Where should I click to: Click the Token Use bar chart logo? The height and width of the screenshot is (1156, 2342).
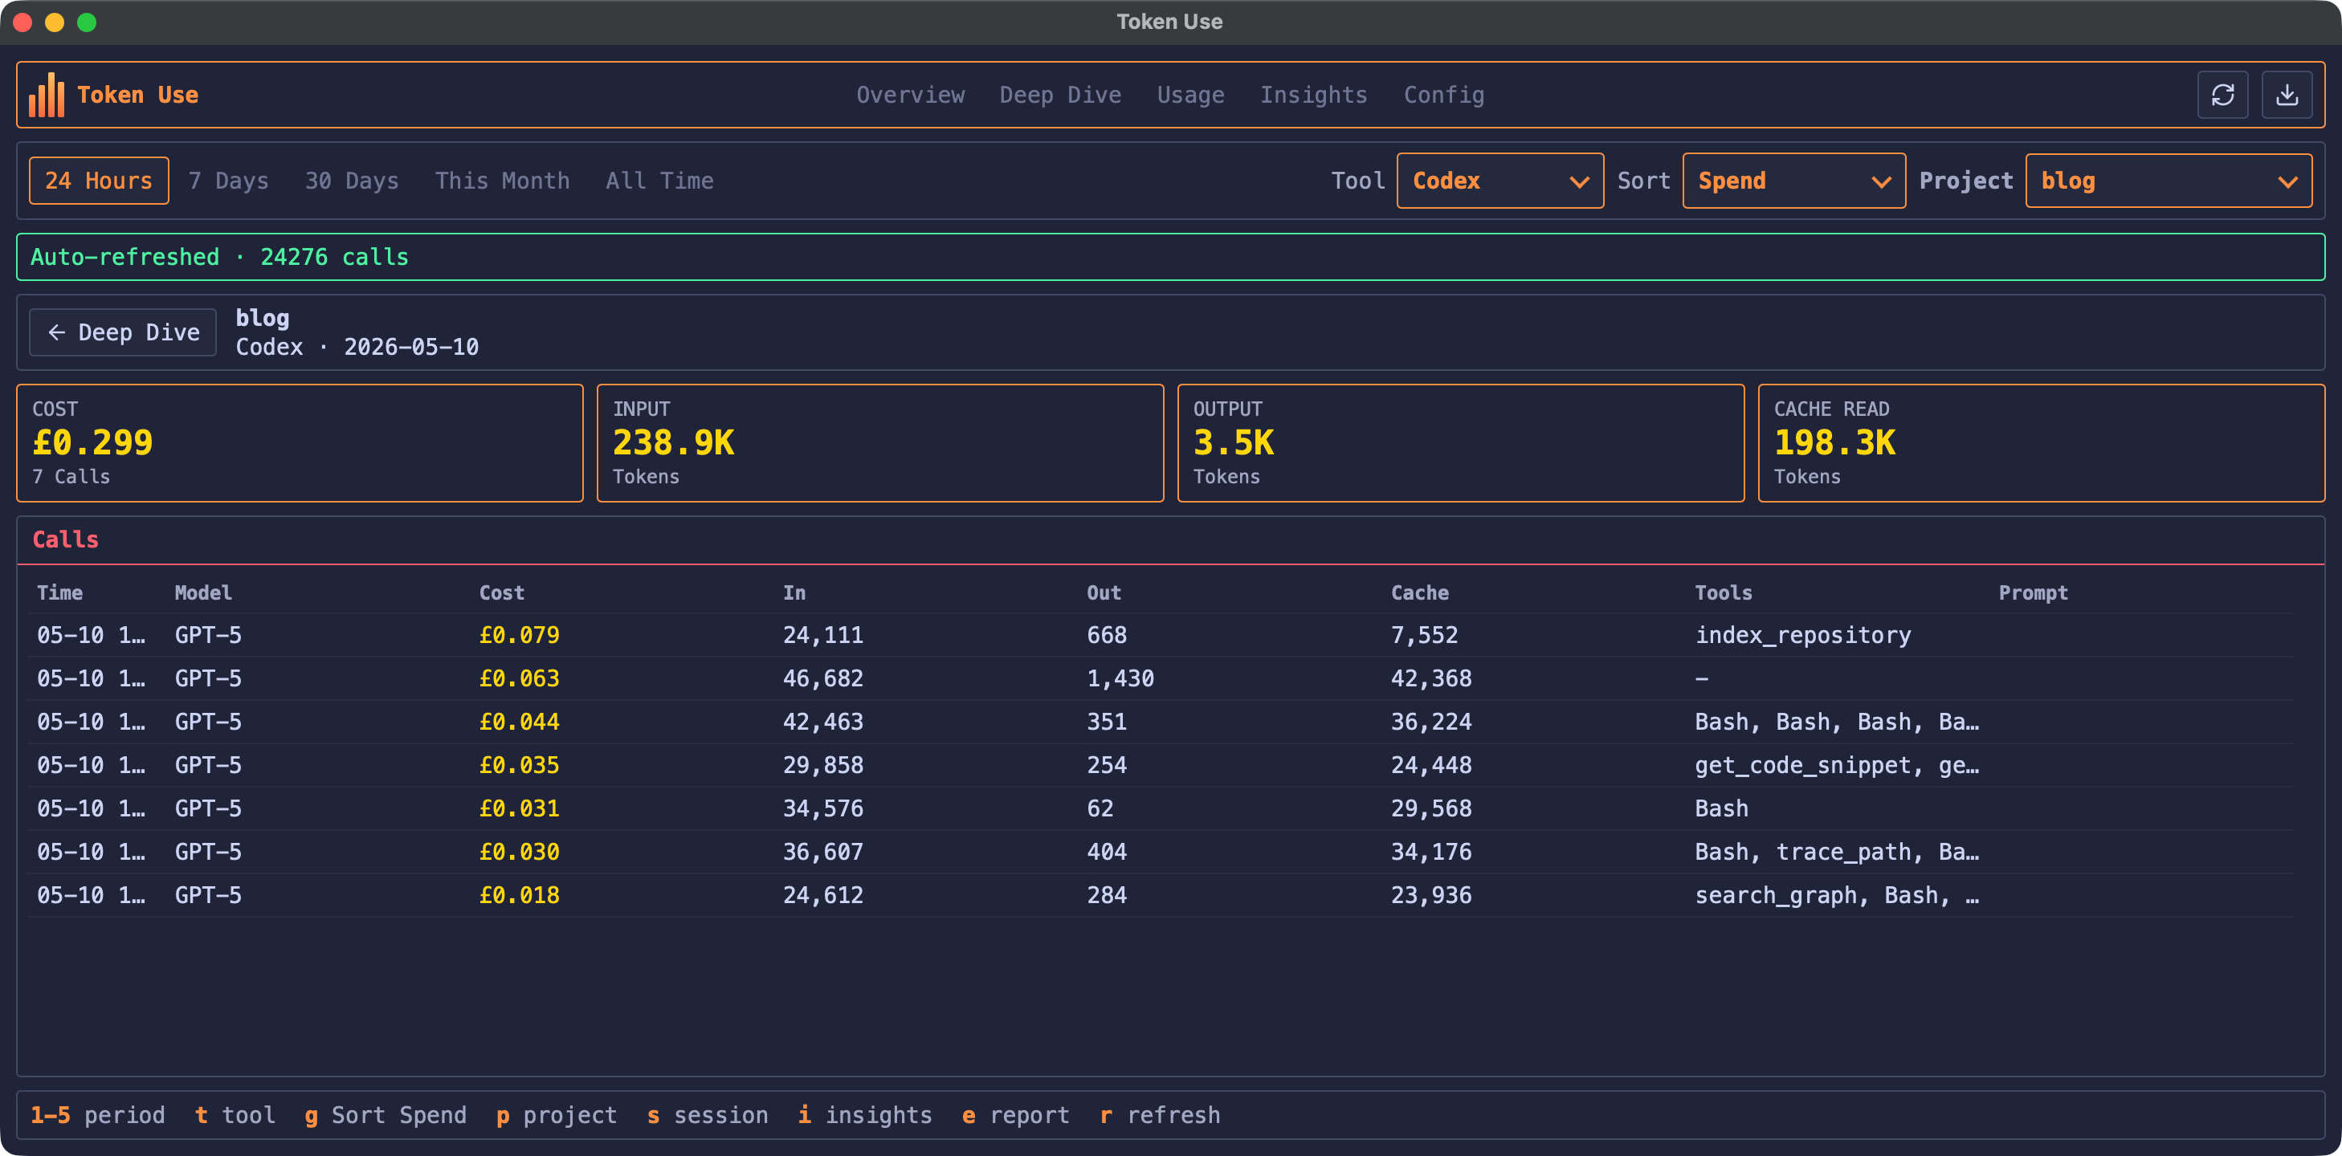(x=47, y=95)
